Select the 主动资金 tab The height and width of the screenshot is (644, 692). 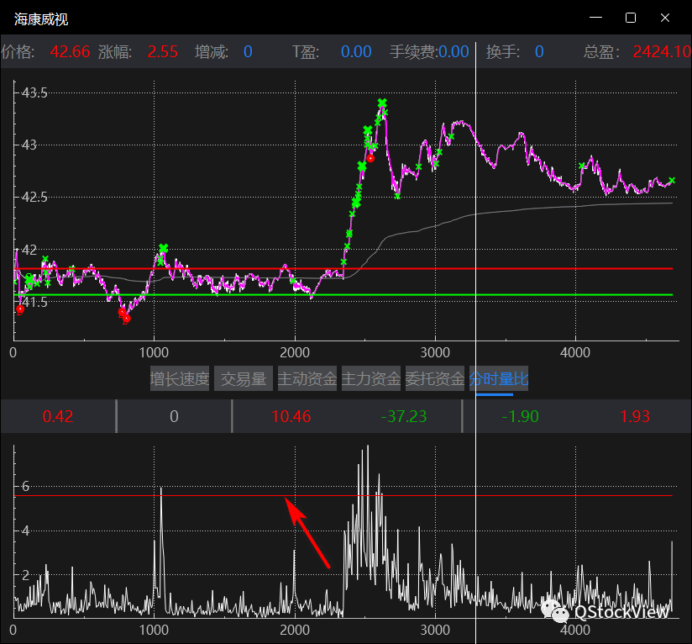coord(307,378)
